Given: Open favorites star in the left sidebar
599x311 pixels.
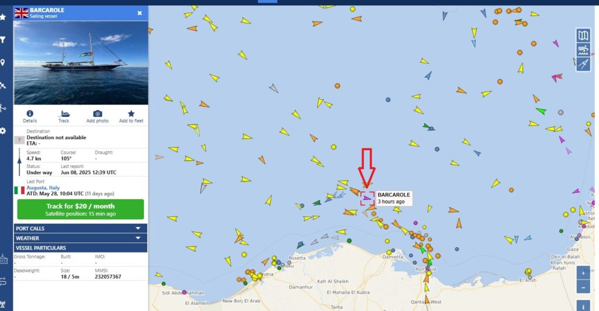Looking at the screenshot, I should [x=3, y=17].
